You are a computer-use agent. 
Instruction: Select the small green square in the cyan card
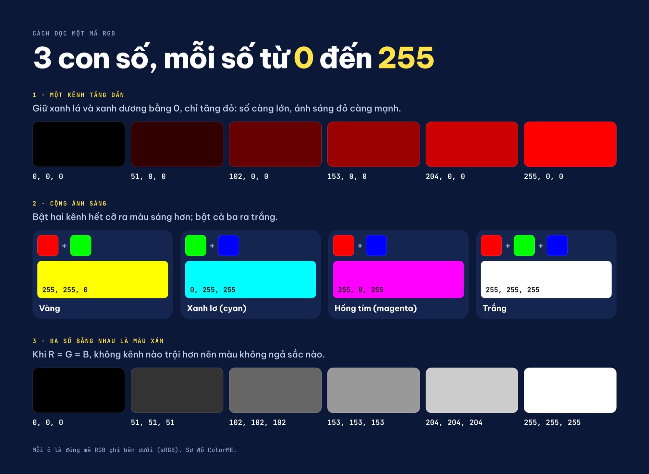(x=196, y=245)
